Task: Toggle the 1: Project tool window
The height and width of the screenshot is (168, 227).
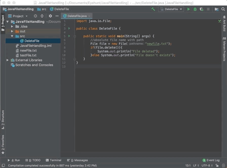Action: [x=3, y=23]
